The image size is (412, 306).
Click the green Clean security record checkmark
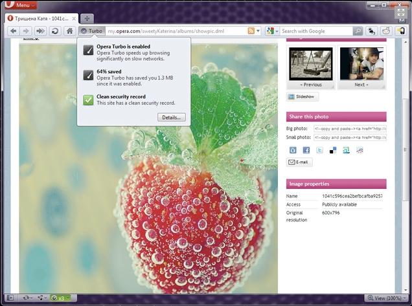tap(88, 100)
